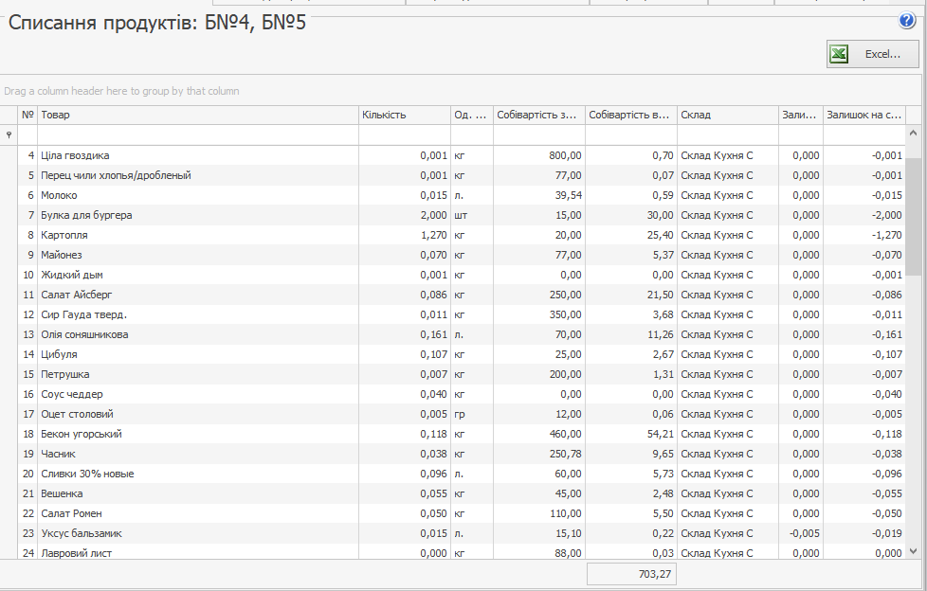Sort by the Товар column header
The height and width of the screenshot is (591, 927).
click(x=197, y=115)
